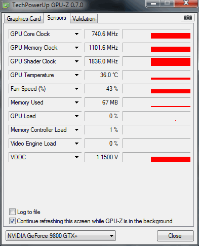Switch to the Graphics Card tab
This screenshot has width=199, height=246.
tap(24, 19)
